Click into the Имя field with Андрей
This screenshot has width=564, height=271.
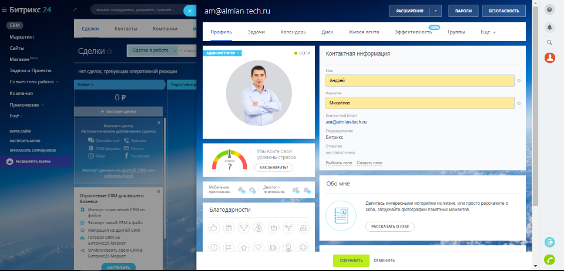[419, 81]
